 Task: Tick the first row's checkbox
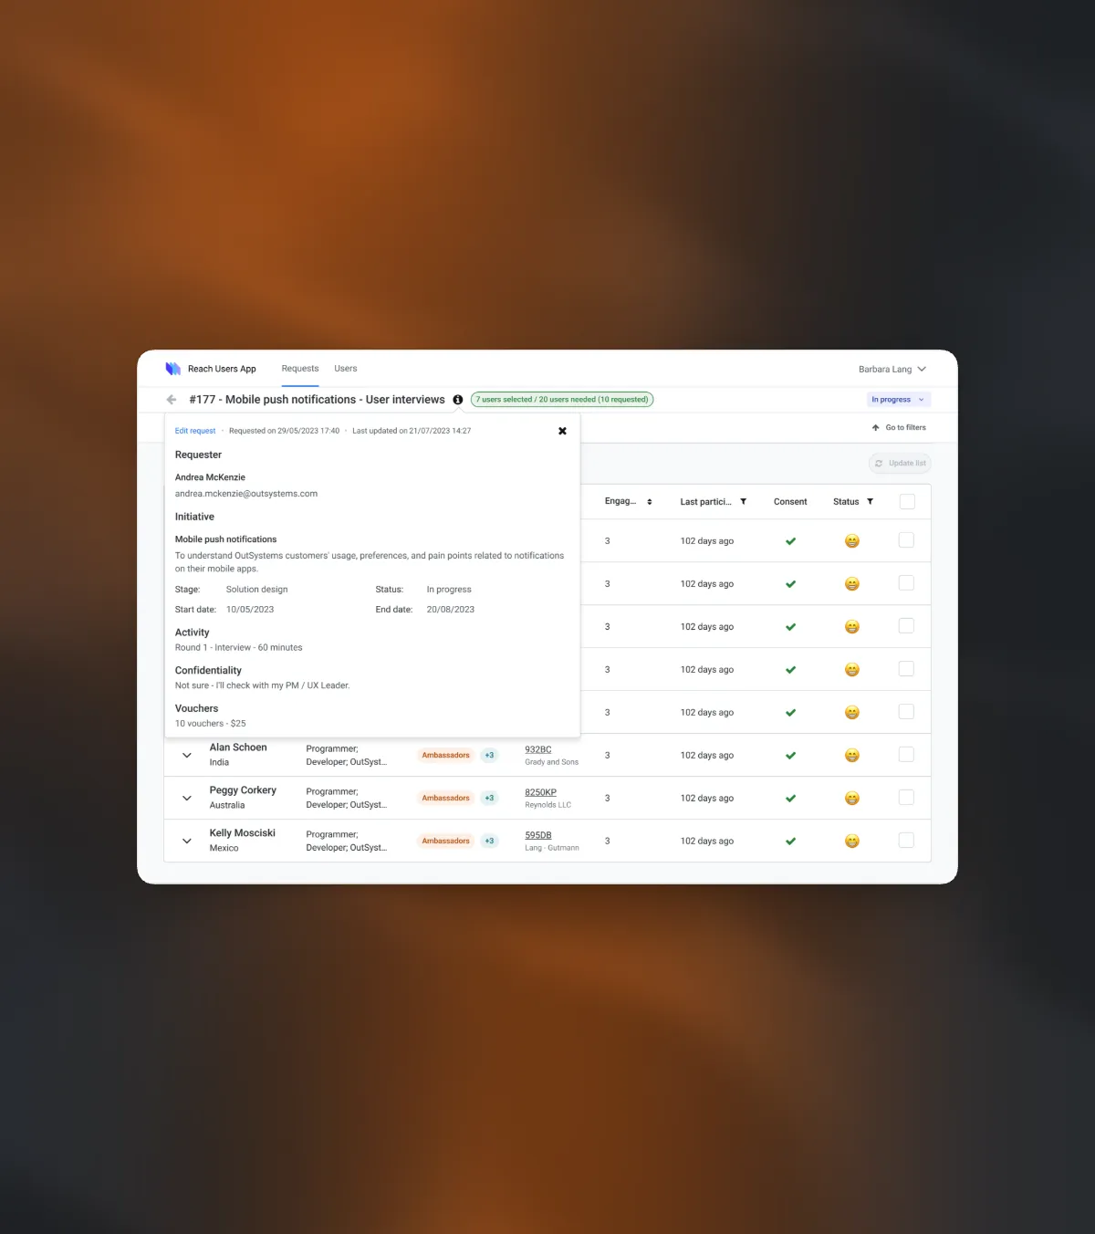(x=906, y=540)
